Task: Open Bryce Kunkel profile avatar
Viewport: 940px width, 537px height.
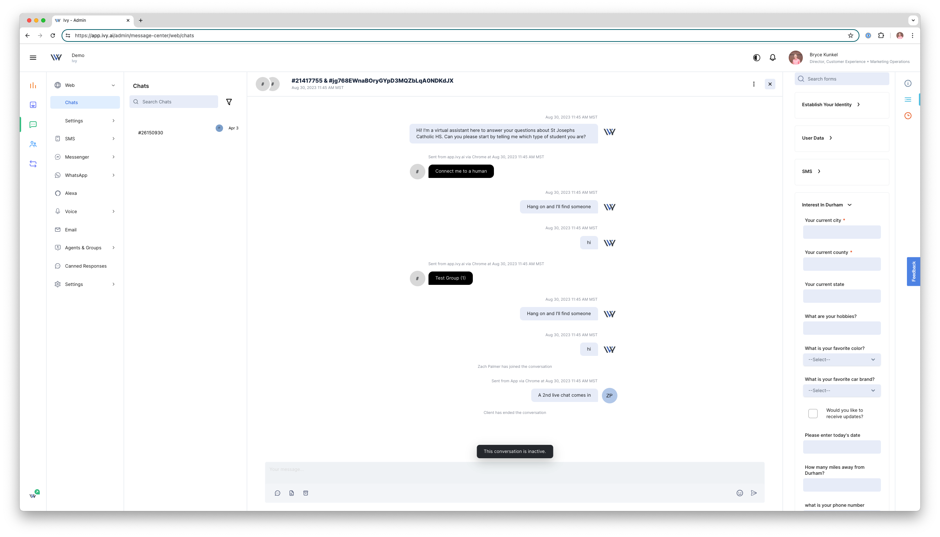Action: (x=795, y=58)
